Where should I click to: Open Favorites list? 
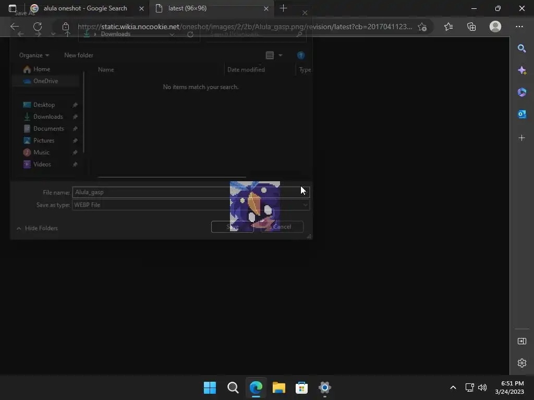pyautogui.click(x=448, y=27)
